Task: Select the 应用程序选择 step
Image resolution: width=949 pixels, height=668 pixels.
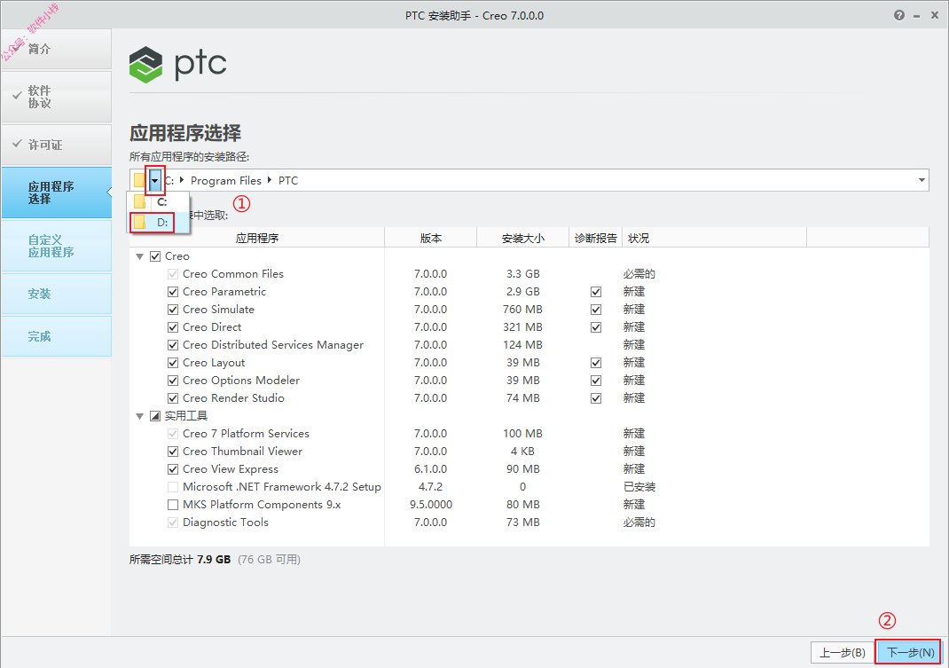Action: pyautogui.click(x=56, y=193)
